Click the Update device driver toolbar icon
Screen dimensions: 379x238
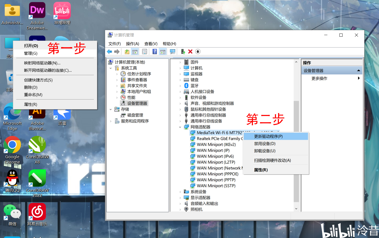[x=183, y=52]
